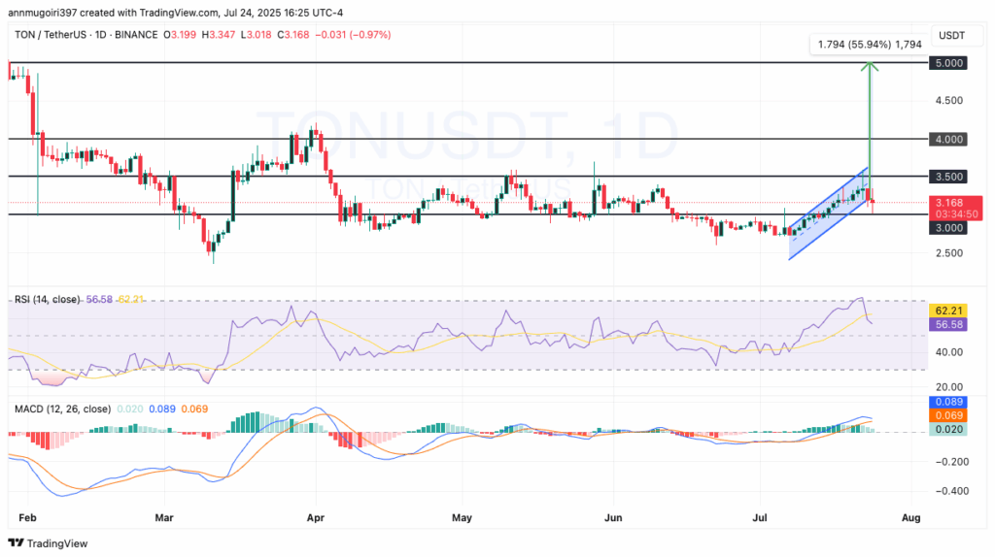This screenshot has height=557, width=995.
Task: Click the RSI 20.00 axis level
Action: point(948,387)
